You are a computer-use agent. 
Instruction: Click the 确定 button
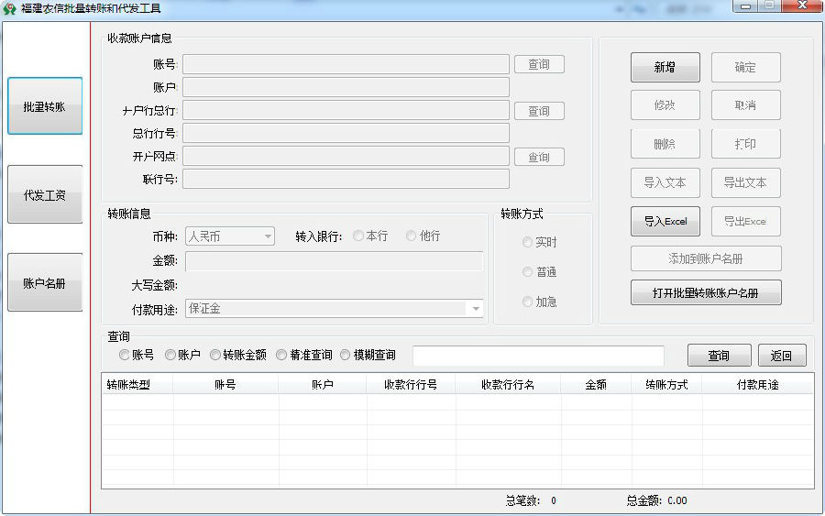tap(745, 67)
